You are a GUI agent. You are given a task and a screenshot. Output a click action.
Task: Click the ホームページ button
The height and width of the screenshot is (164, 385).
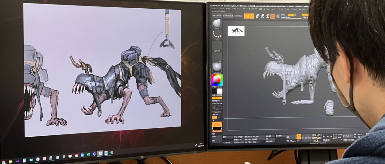(217, 16)
